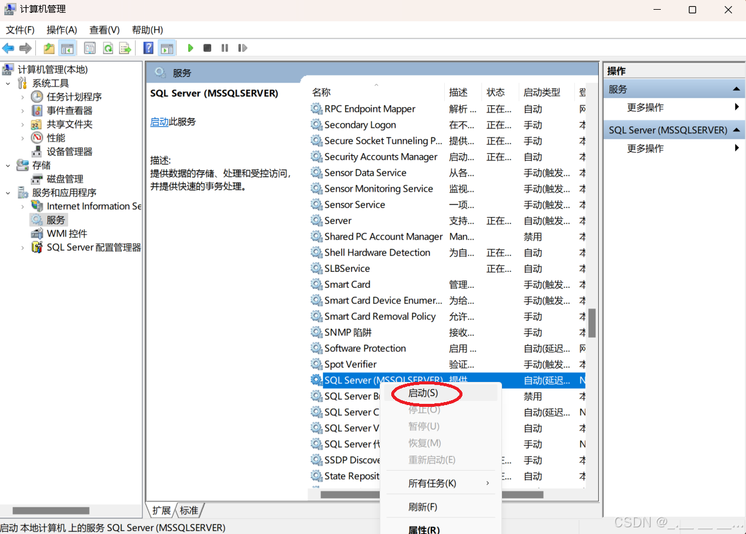Image resolution: width=746 pixels, height=534 pixels.
Task: Switch to the 扩展 tab
Action: click(162, 510)
